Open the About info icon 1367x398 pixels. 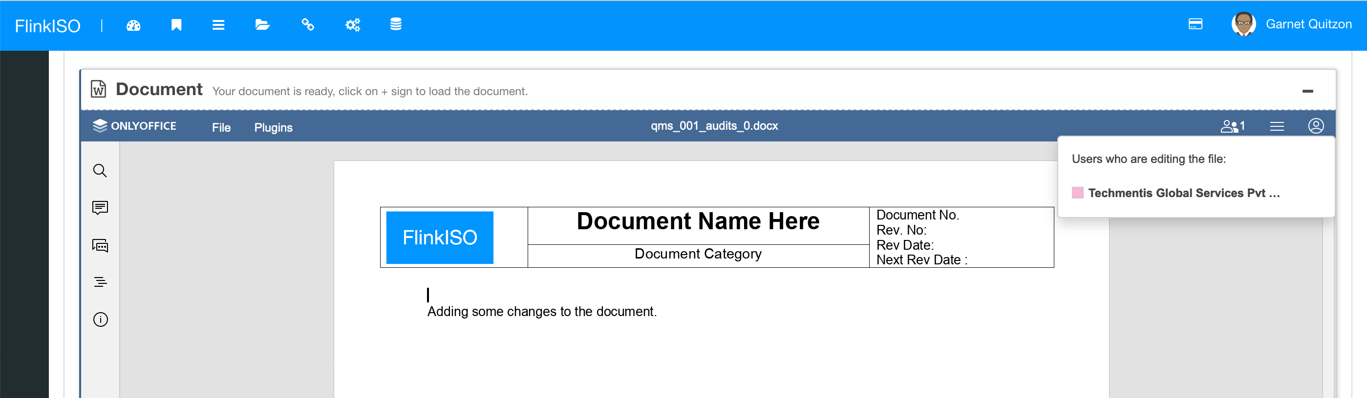[100, 319]
